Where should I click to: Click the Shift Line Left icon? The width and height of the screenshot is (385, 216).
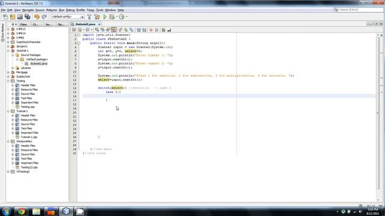tap(138, 30)
